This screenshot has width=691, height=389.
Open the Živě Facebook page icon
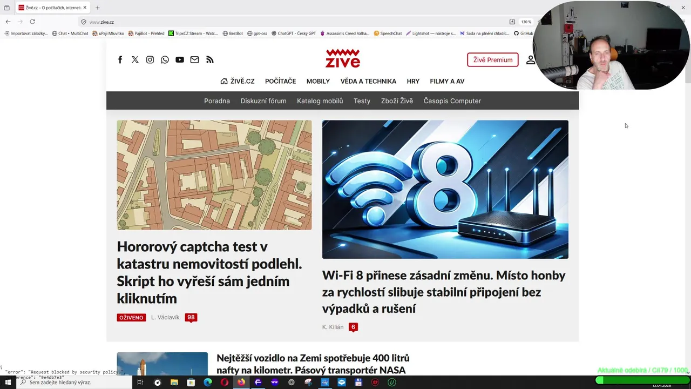pos(120,60)
